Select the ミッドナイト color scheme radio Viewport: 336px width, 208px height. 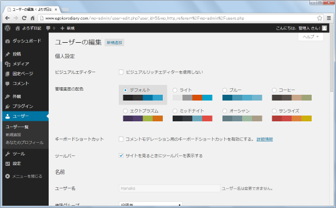[x=175, y=111]
